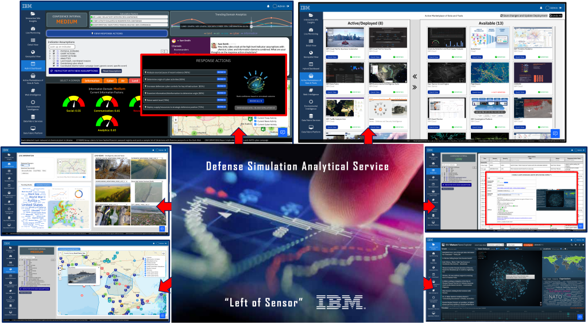
Task: Click Save changes and Update Deployment
Action: tap(524, 15)
